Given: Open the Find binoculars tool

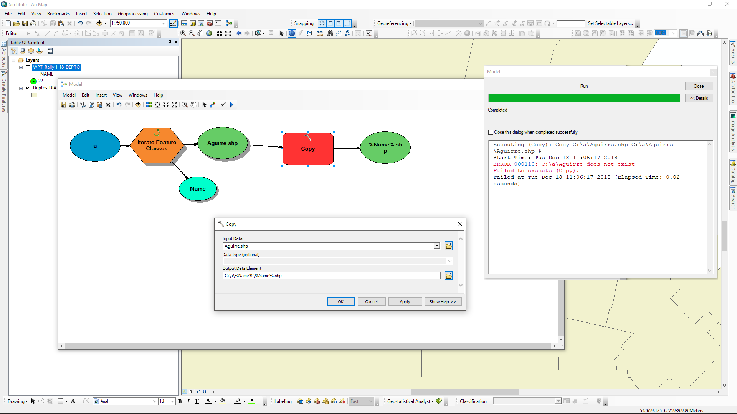Looking at the screenshot, I should tap(330, 33).
